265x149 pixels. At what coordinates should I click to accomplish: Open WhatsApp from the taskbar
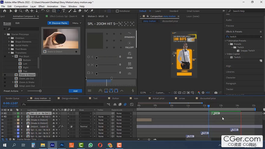91,145
